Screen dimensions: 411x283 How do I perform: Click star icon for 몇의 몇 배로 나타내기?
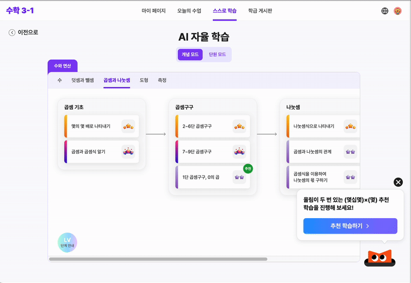[128, 126]
